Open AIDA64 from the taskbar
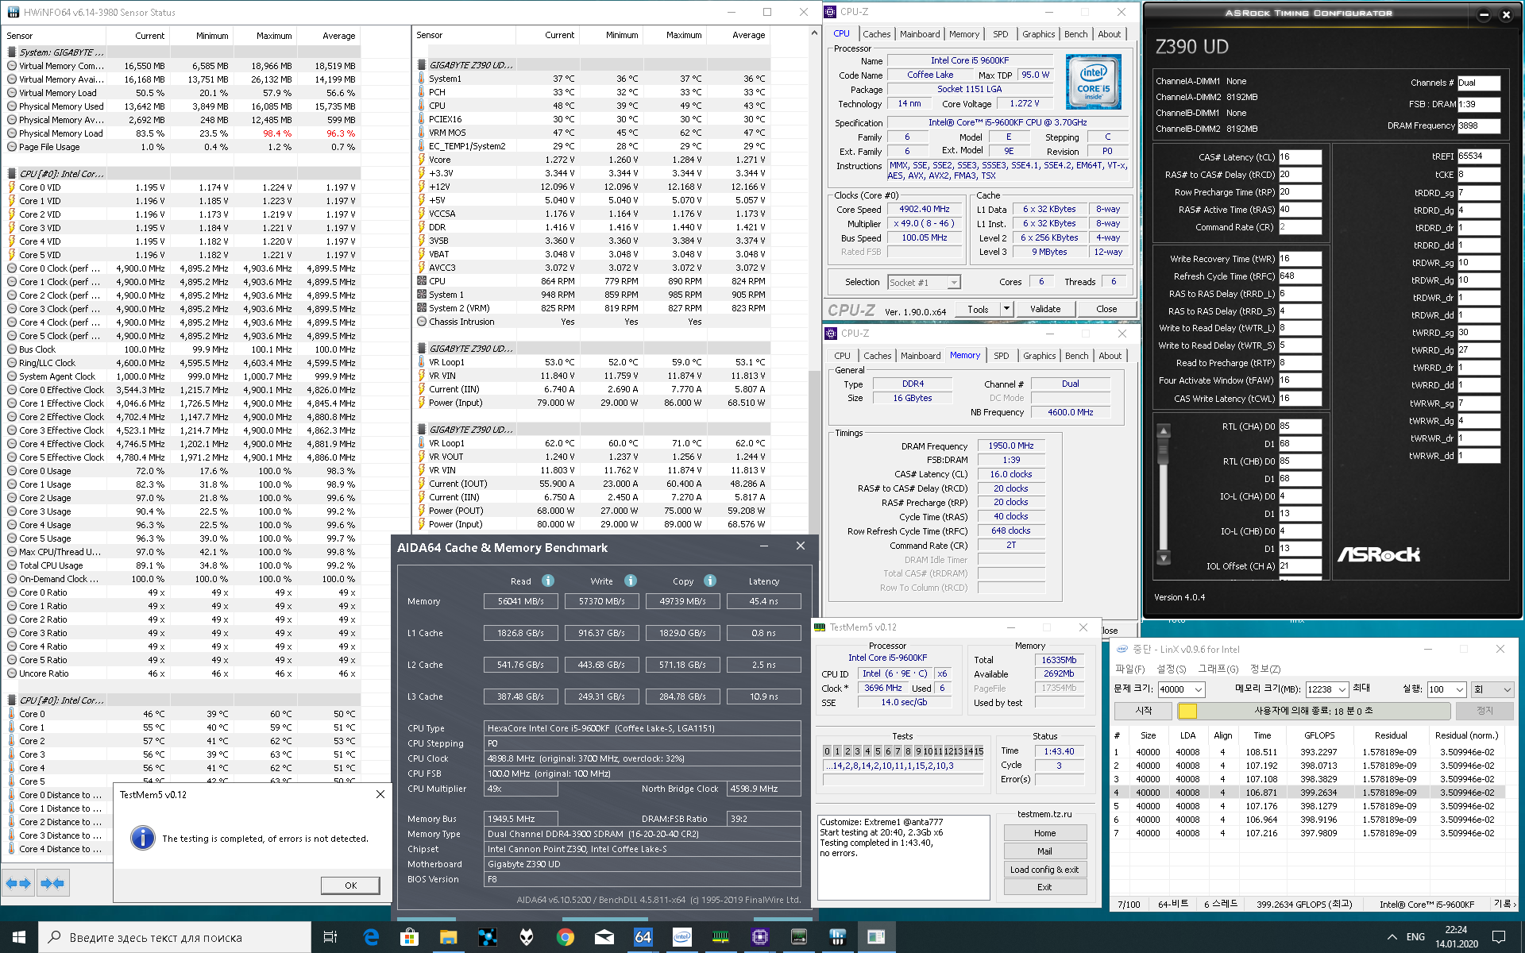Screen dimensions: 1525x953 643,937
